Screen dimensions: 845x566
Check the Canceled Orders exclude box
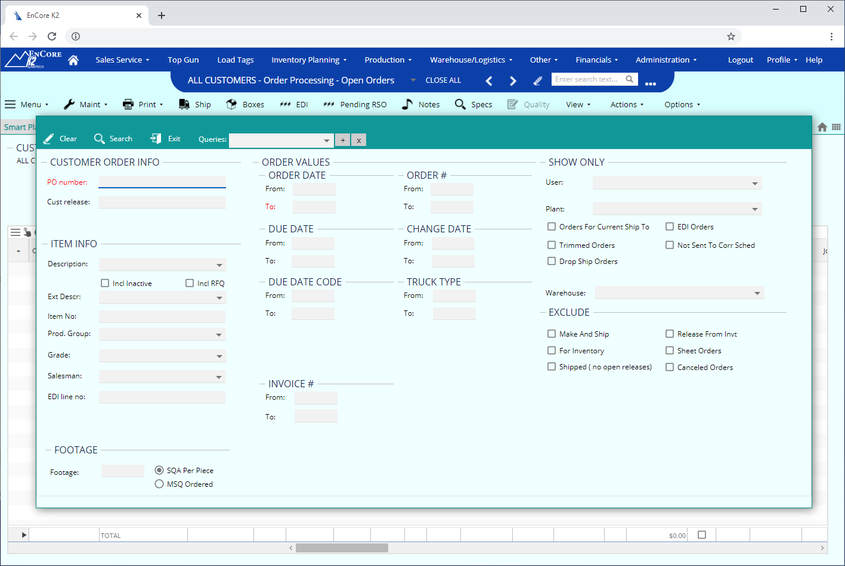coord(670,368)
